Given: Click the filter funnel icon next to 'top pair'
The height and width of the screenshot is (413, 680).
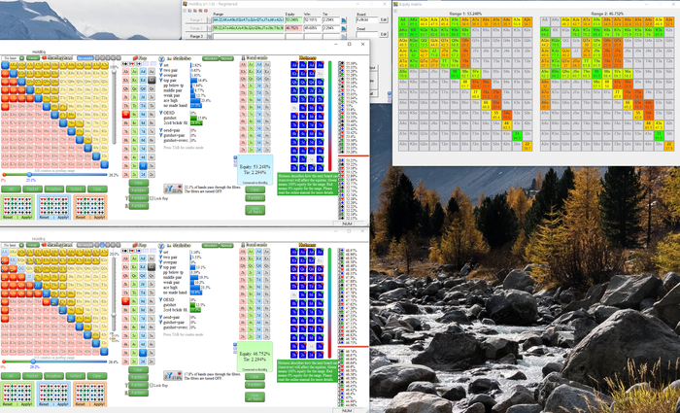Looking at the screenshot, I should (x=163, y=79).
